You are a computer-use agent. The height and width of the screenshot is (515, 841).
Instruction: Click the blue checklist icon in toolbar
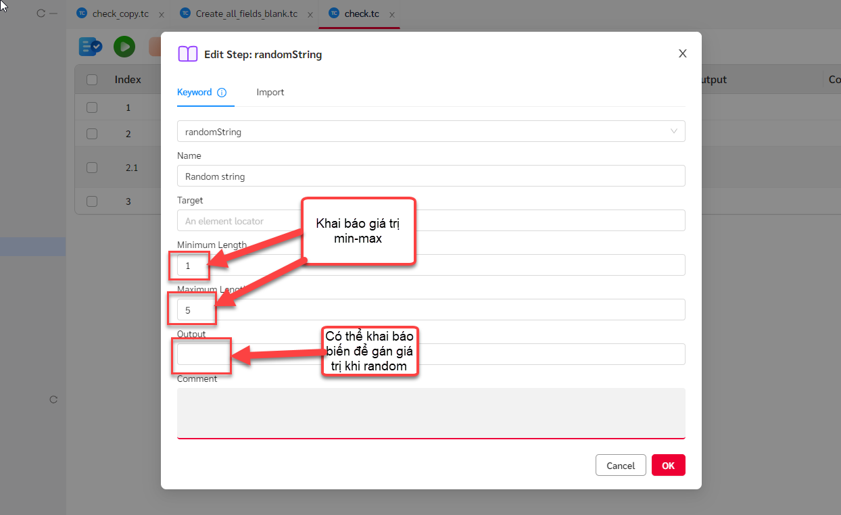coord(90,47)
